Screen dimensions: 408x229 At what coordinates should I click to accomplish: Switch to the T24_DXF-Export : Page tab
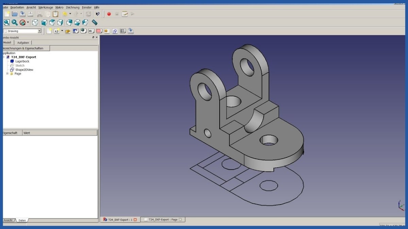click(x=163, y=220)
